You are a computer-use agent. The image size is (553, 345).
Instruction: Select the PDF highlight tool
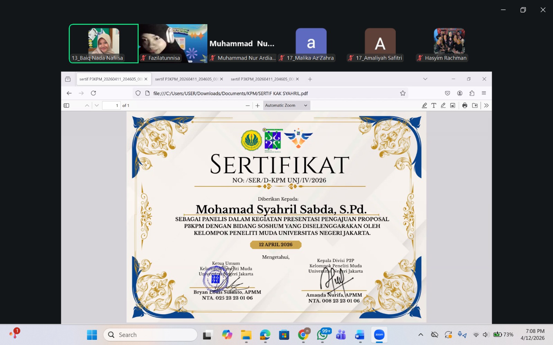[424, 106]
